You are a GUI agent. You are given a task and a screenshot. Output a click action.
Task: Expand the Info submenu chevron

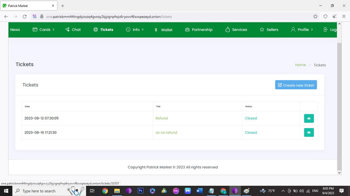[143, 29]
